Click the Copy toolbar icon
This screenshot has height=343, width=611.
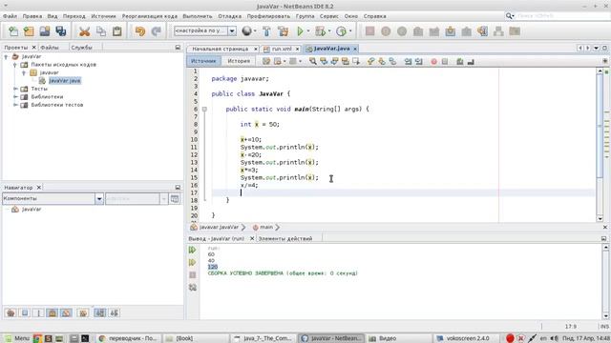[x=101, y=31]
